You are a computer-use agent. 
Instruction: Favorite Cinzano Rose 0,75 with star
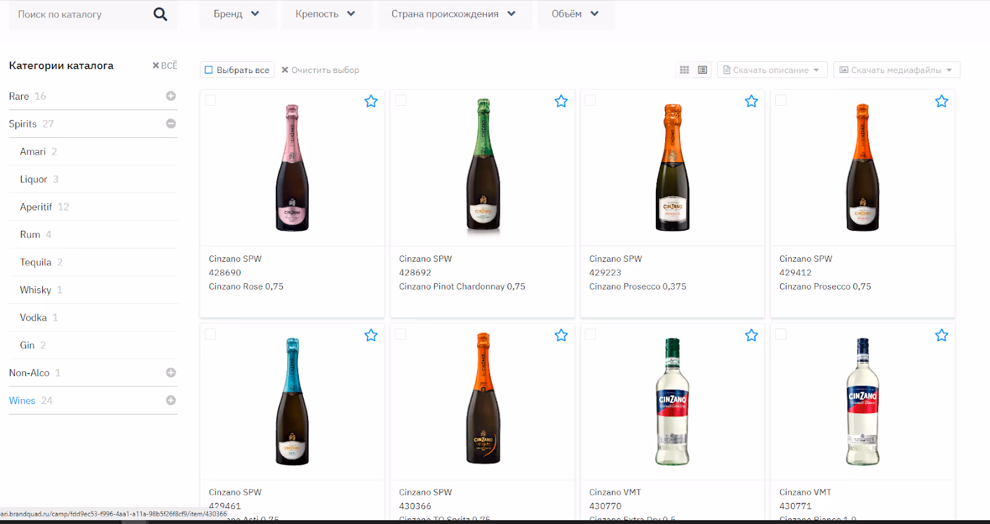pyautogui.click(x=371, y=101)
